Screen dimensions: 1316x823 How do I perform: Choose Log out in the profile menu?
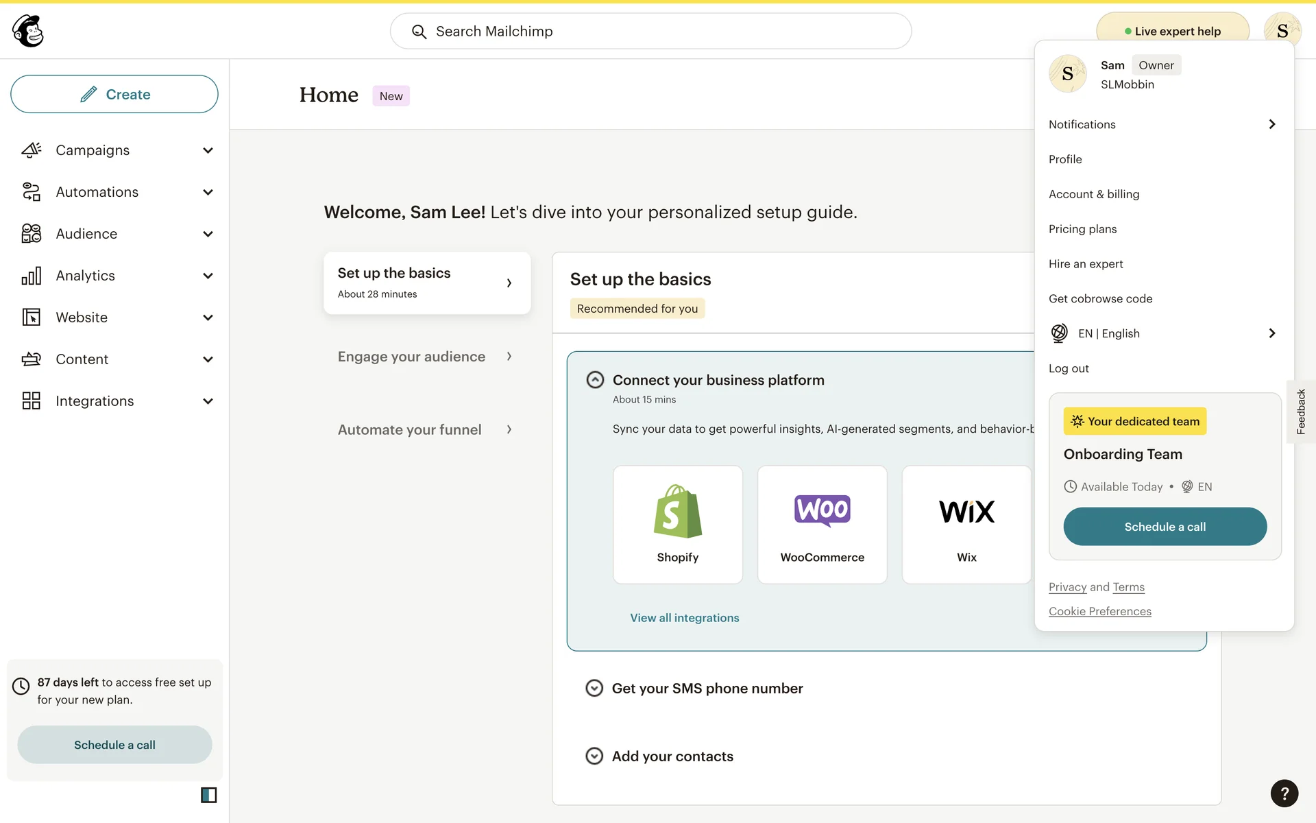(x=1069, y=368)
